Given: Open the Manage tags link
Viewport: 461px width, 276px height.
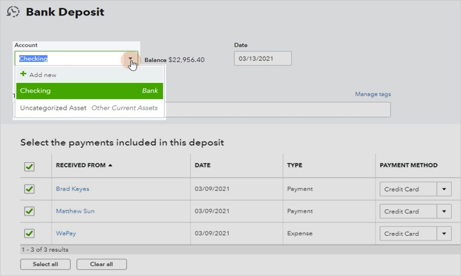Looking at the screenshot, I should pyautogui.click(x=373, y=94).
